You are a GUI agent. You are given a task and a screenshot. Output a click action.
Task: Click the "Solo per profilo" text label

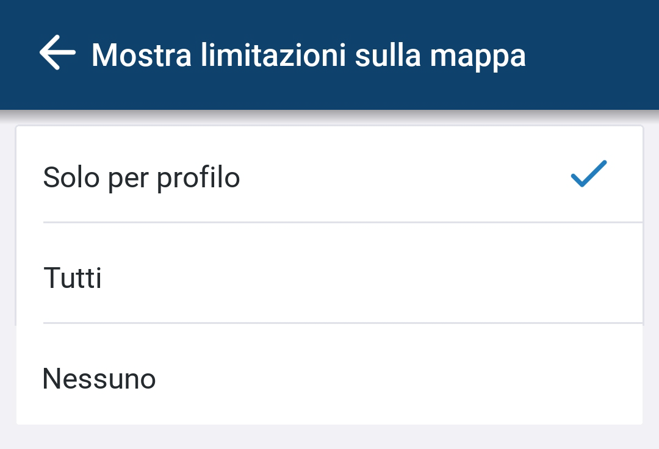pyautogui.click(x=142, y=178)
